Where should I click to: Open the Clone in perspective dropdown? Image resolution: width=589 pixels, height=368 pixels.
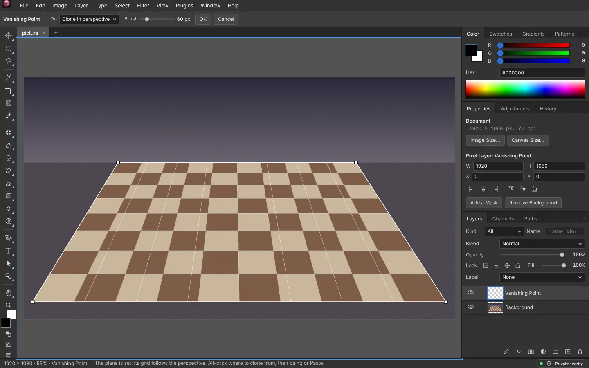pyautogui.click(x=89, y=19)
